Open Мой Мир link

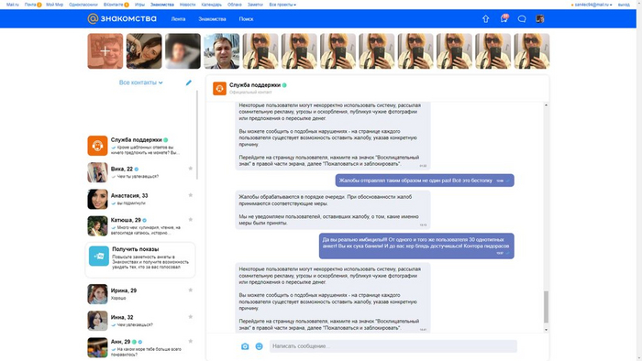(54, 5)
